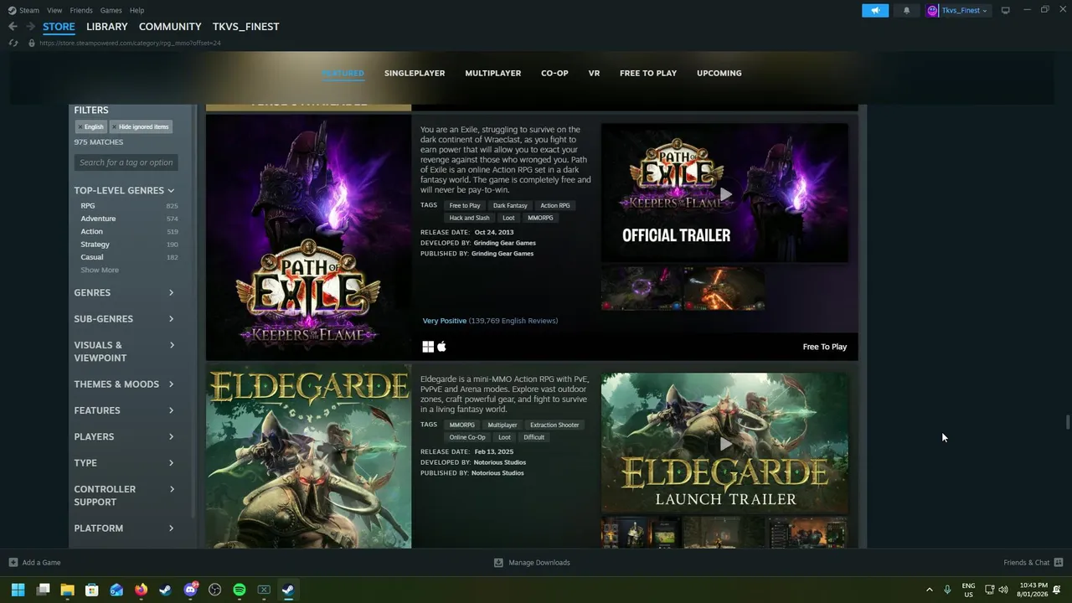Filter by Strategy genre
The height and width of the screenshot is (603, 1072).
pyautogui.click(x=95, y=245)
